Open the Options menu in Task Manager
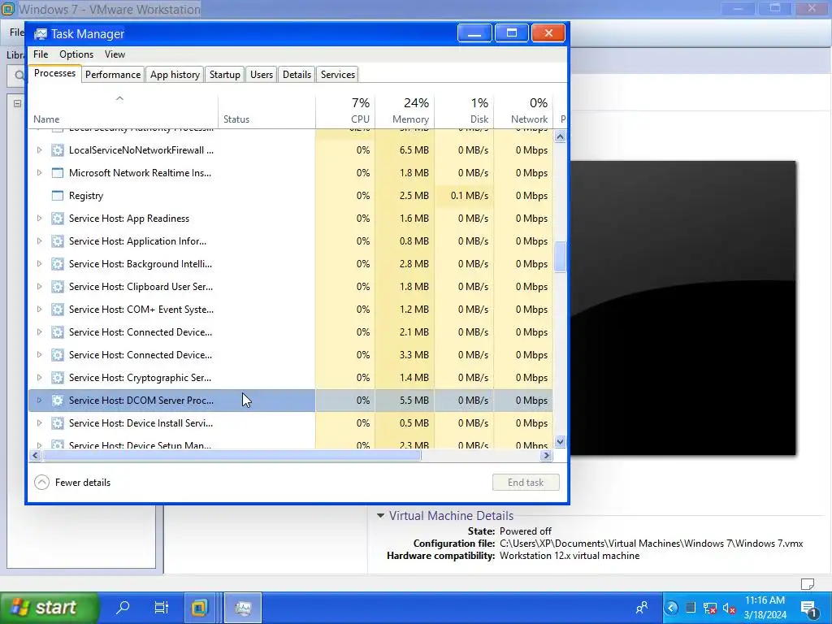This screenshot has width=832, height=624. 76,54
